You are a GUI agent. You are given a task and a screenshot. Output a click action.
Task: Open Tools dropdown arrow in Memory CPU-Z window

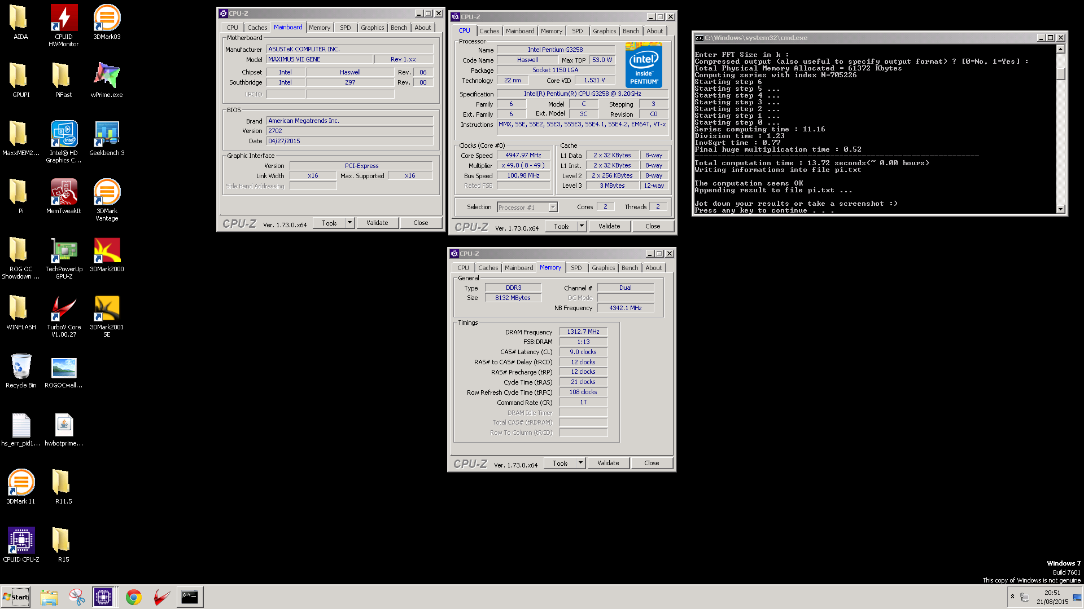[580, 463]
